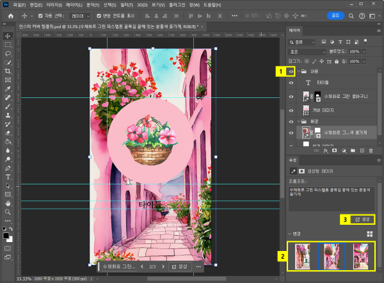The width and height of the screenshot is (384, 283).
Task: Hide the 내용 group using eye icon
Action: pyautogui.click(x=291, y=72)
